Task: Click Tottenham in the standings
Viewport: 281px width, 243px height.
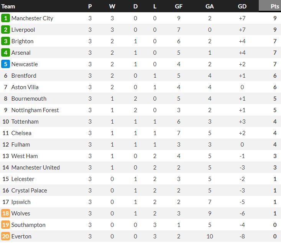Action: (25, 121)
